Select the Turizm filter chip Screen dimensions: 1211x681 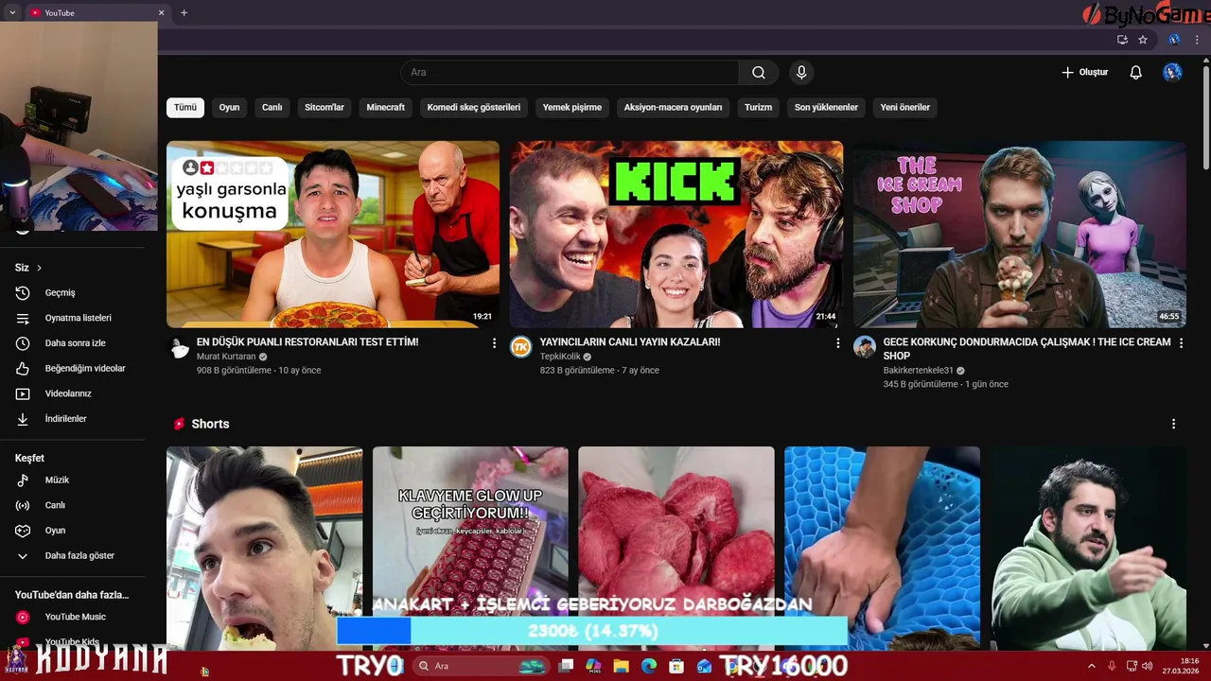758,108
